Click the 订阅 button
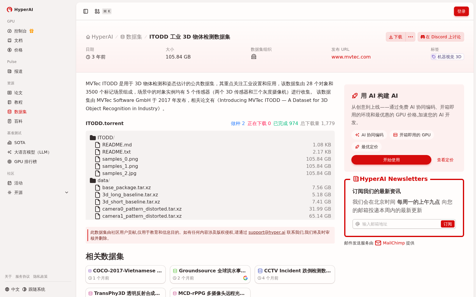Image resolution: width=476 pixels, height=297 pixels. pyautogui.click(x=447, y=224)
